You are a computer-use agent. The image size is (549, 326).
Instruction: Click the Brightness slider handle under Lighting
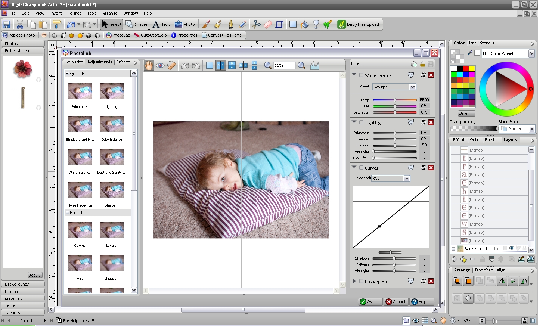pos(395,133)
